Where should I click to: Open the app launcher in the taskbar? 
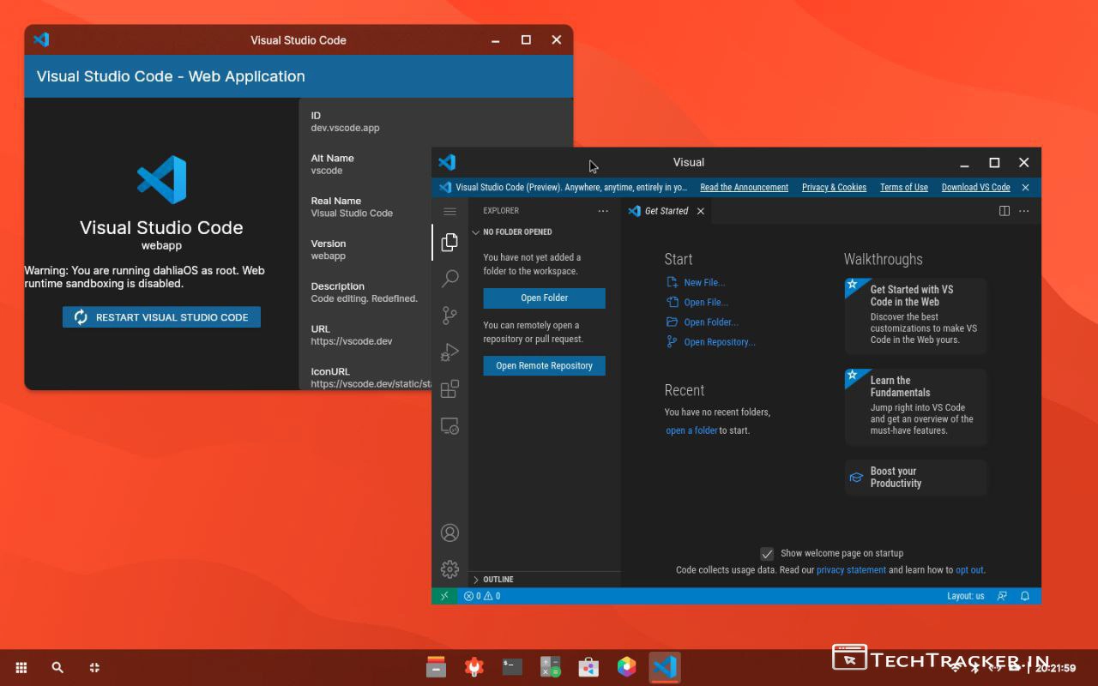21,667
